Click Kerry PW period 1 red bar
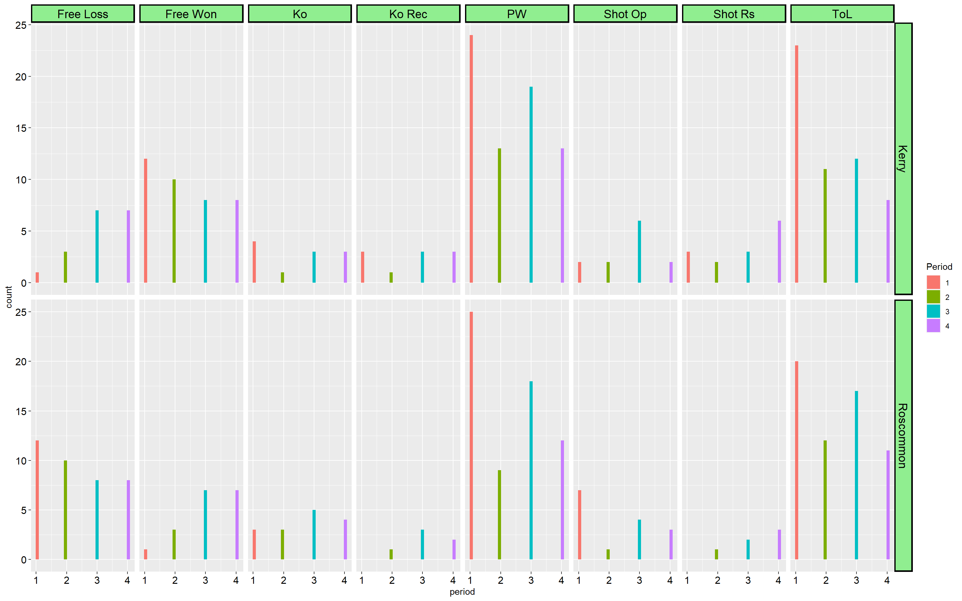Viewport: 962px width, 601px height. pos(472,159)
